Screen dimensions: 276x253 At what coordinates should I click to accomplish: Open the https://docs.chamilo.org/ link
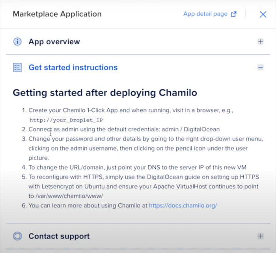[x=183, y=206]
